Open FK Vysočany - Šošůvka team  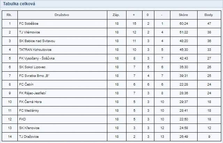click(x=37, y=58)
